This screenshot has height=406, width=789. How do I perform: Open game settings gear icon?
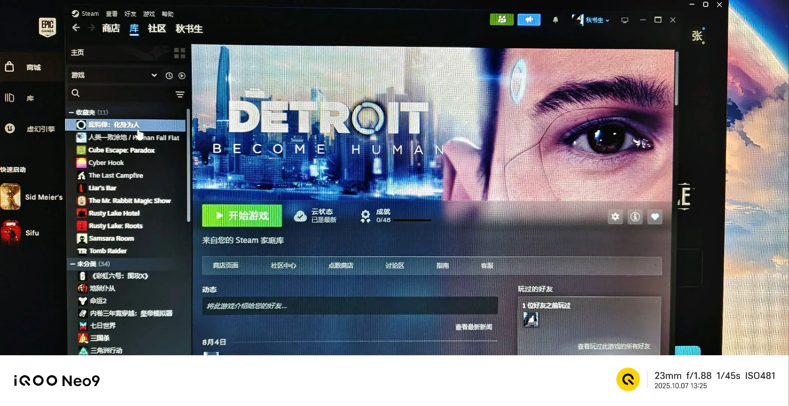(x=615, y=217)
